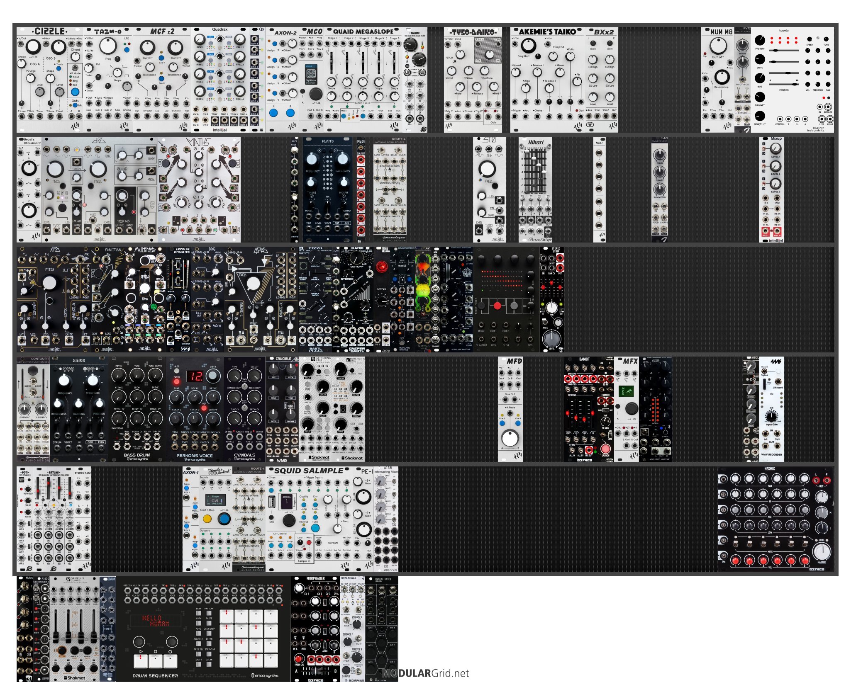This screenshot has height=682, width=851.
Task: Hit the play pad on Drum Sequencer
Action: click(140, 660)
